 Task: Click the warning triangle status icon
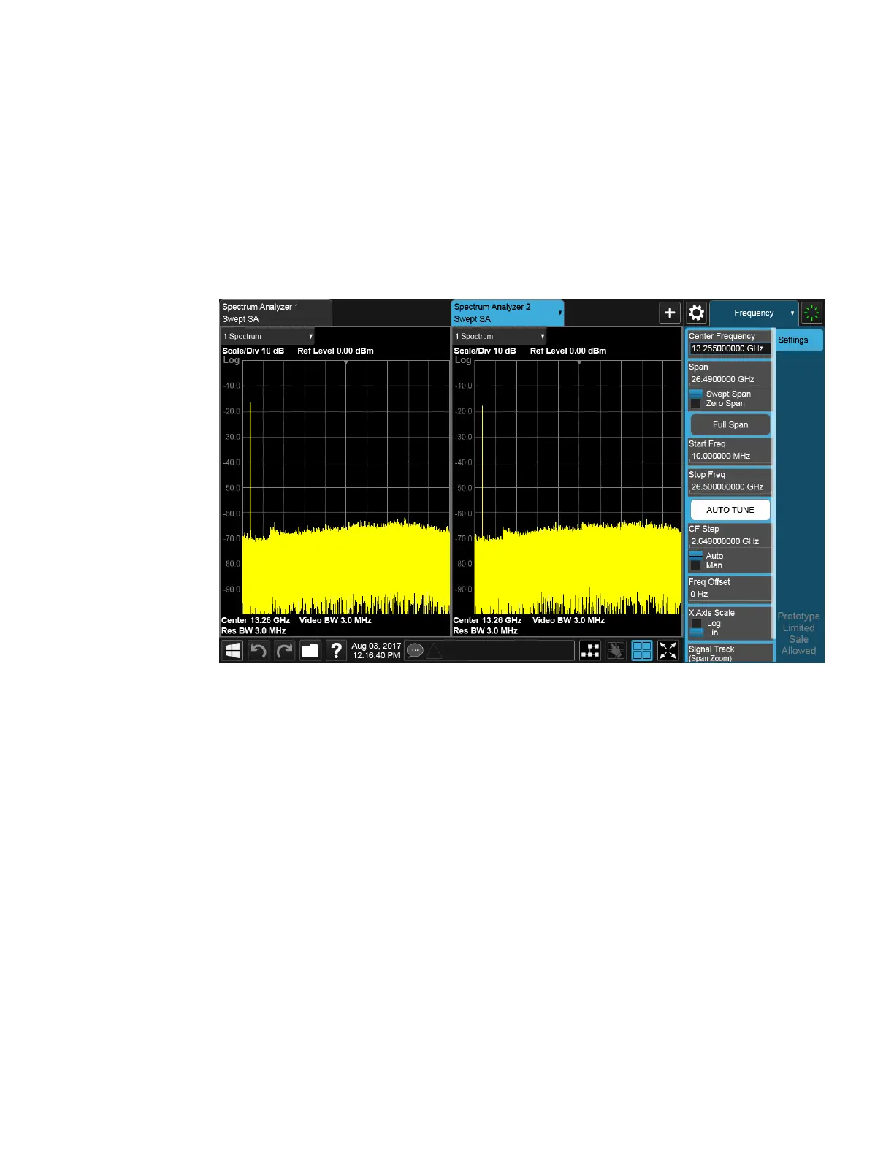[435, 651]
